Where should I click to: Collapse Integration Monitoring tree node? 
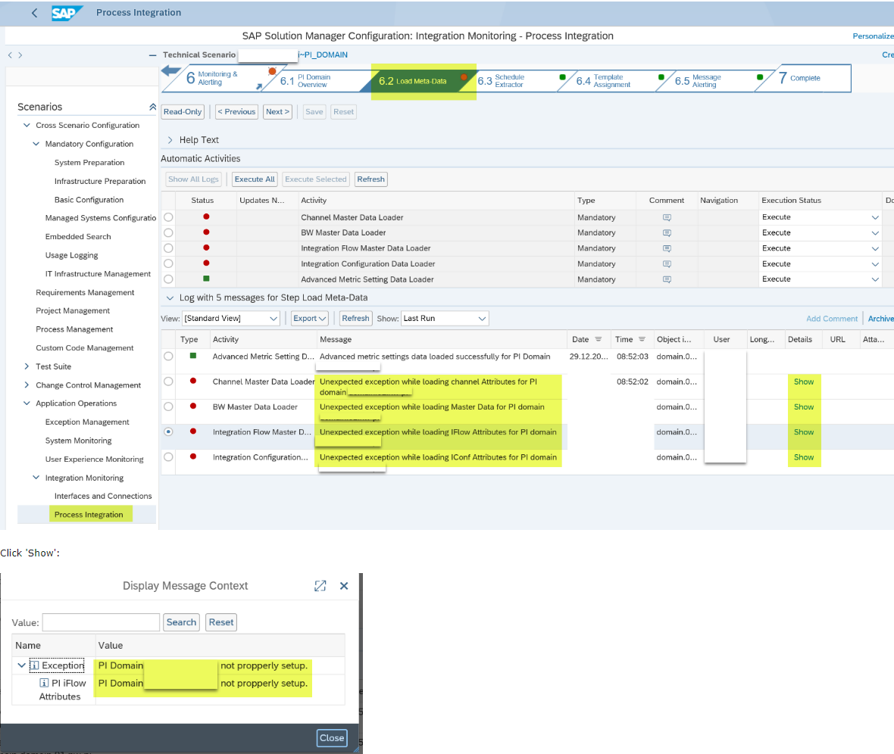[36, 478]
